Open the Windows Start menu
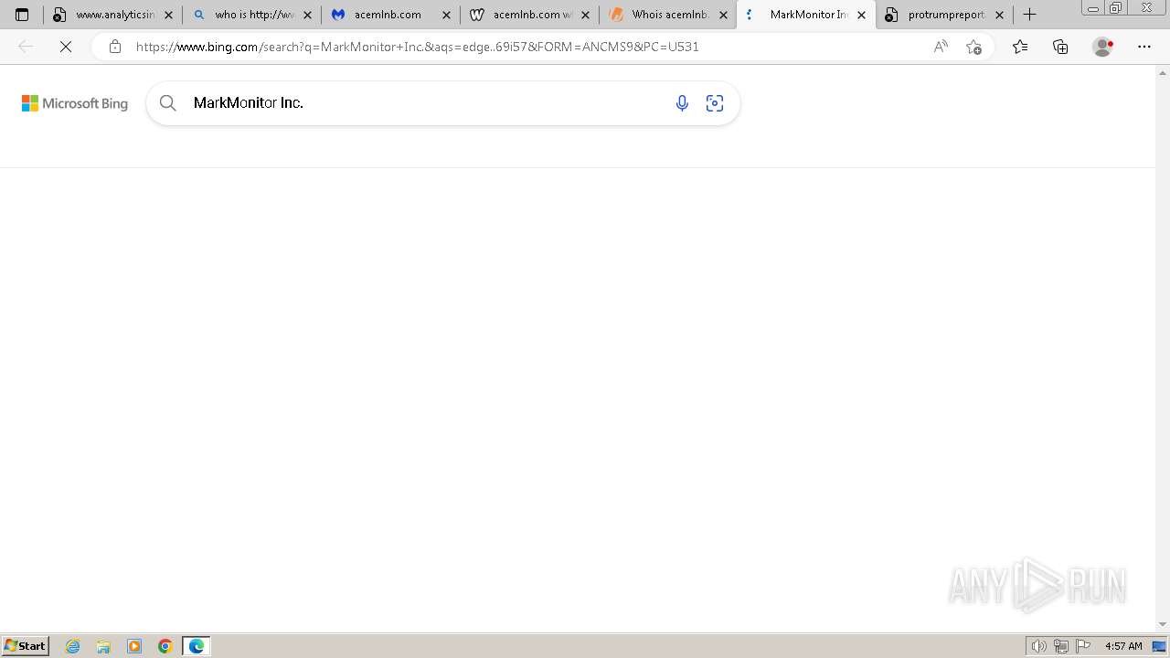The image size is (1170, 658). [26, 646]
